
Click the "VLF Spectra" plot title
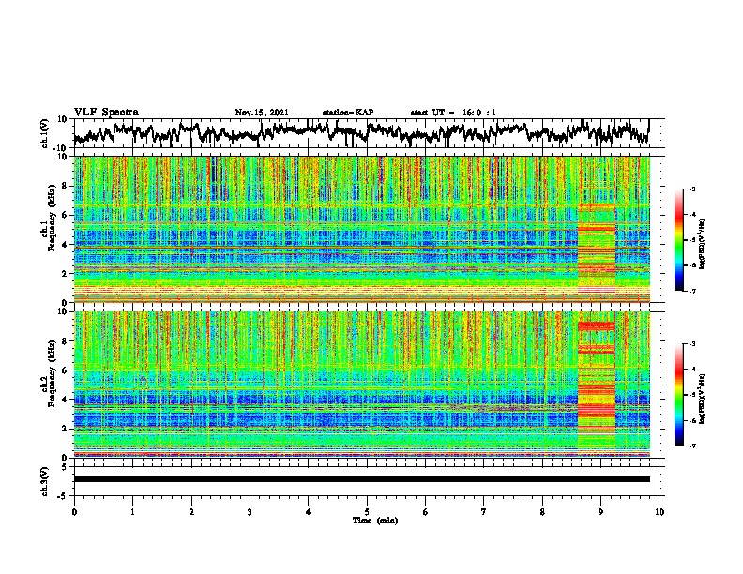coord(106,112)
